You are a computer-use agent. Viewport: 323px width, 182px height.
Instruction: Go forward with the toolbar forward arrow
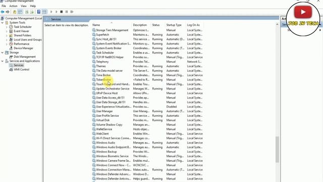pos(8,12)
